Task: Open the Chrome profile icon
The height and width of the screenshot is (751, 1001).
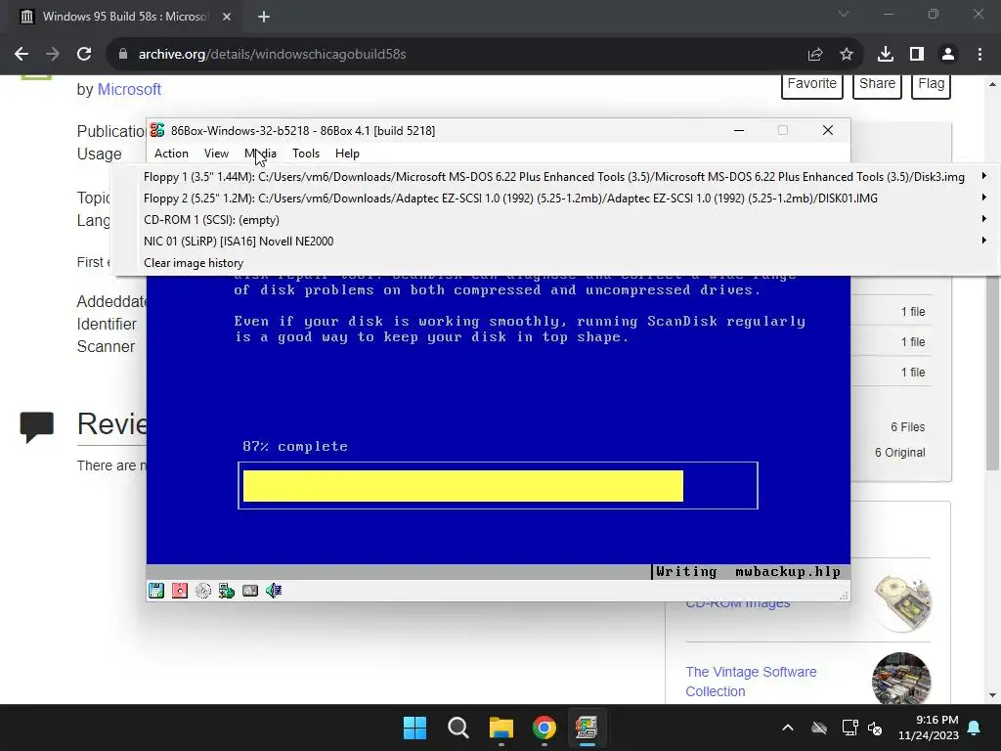Action: click(948, 55)
